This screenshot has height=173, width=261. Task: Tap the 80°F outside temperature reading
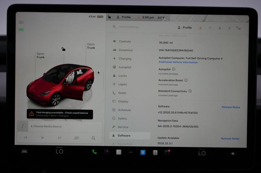(161, 17)
